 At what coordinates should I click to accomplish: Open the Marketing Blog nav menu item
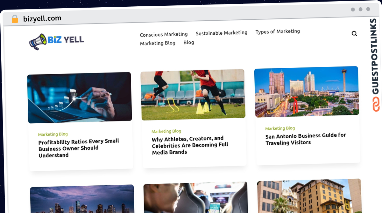click(158, 43)
